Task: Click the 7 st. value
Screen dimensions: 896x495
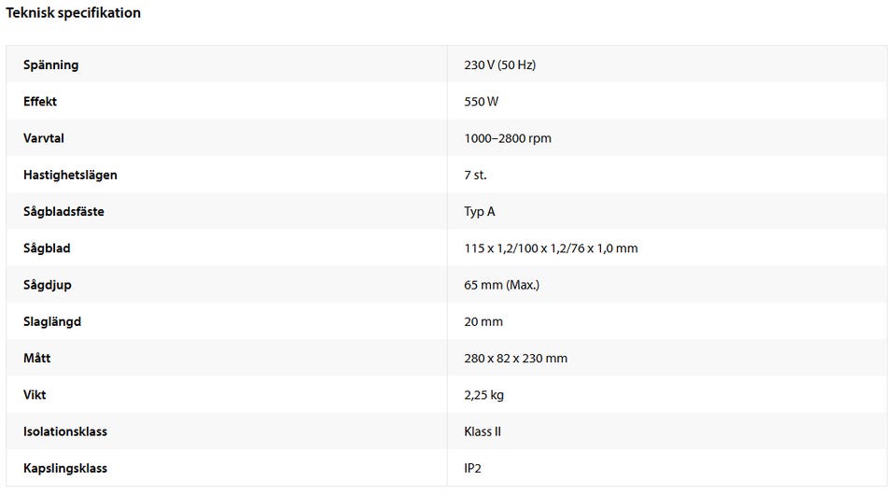Action: coord(475,175)
